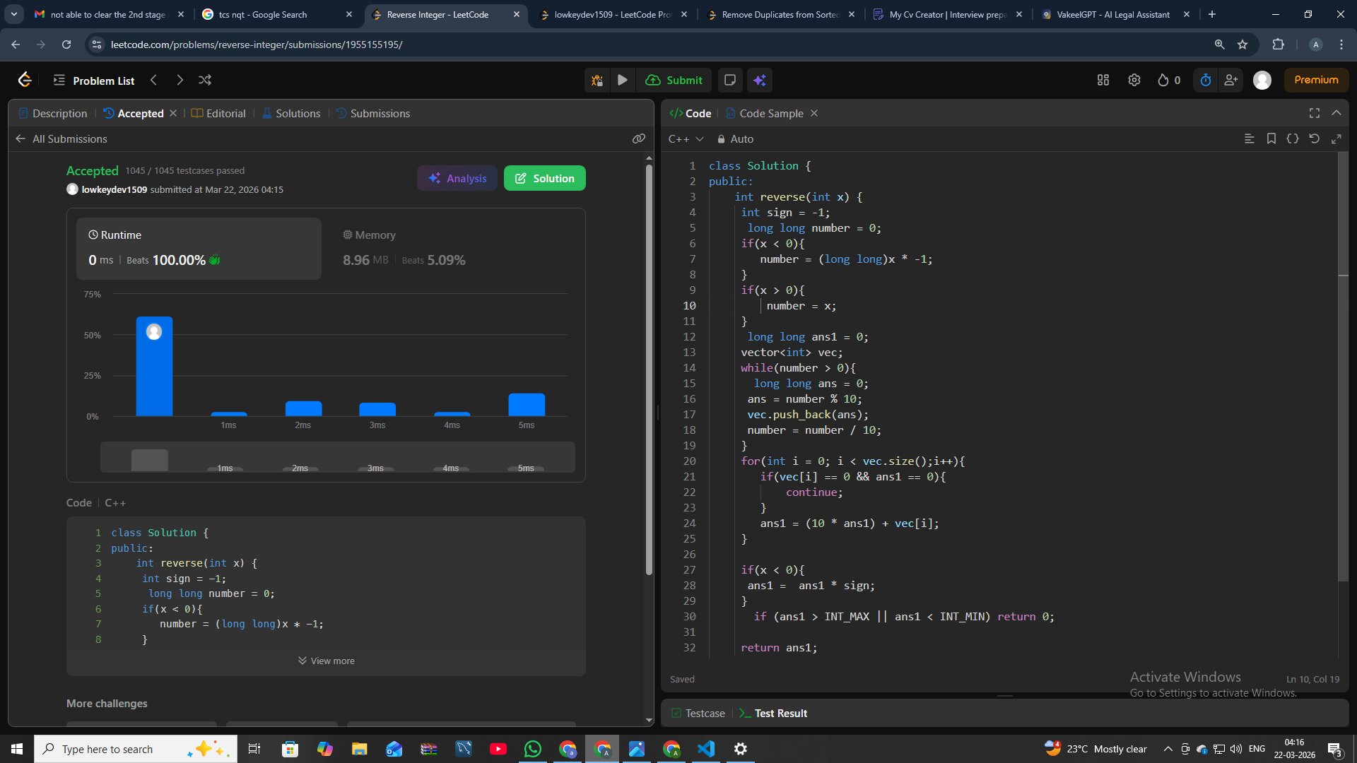Screen dimensions: 1357x763
Task: Click the purple Analysis button
Action: (457, 178)
